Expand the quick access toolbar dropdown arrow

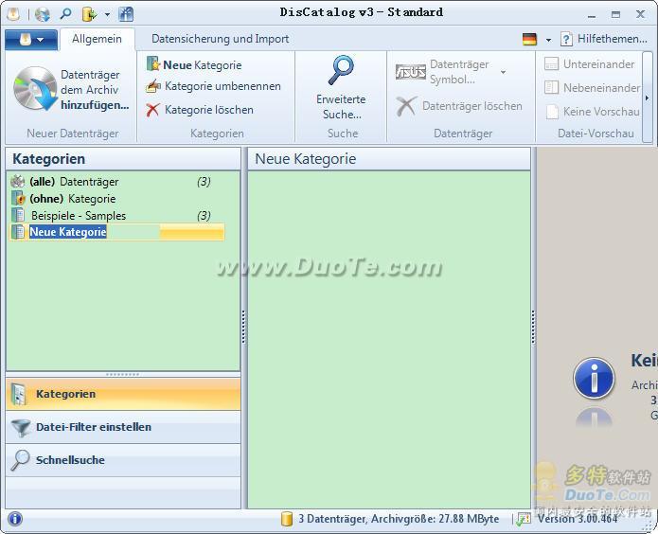(107, 15)
